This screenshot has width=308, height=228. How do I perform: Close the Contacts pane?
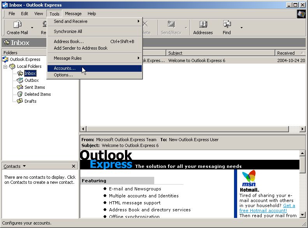tap(74, 166)
